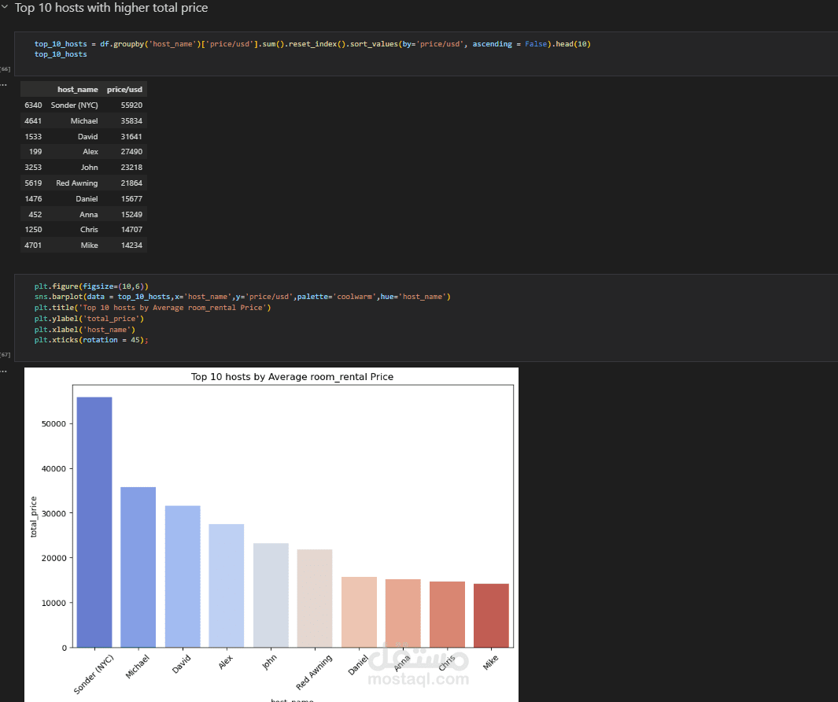The height and width of the screenshot is (702, 838).
Task: Click row index 199 in the table
Action: (35, 152)
